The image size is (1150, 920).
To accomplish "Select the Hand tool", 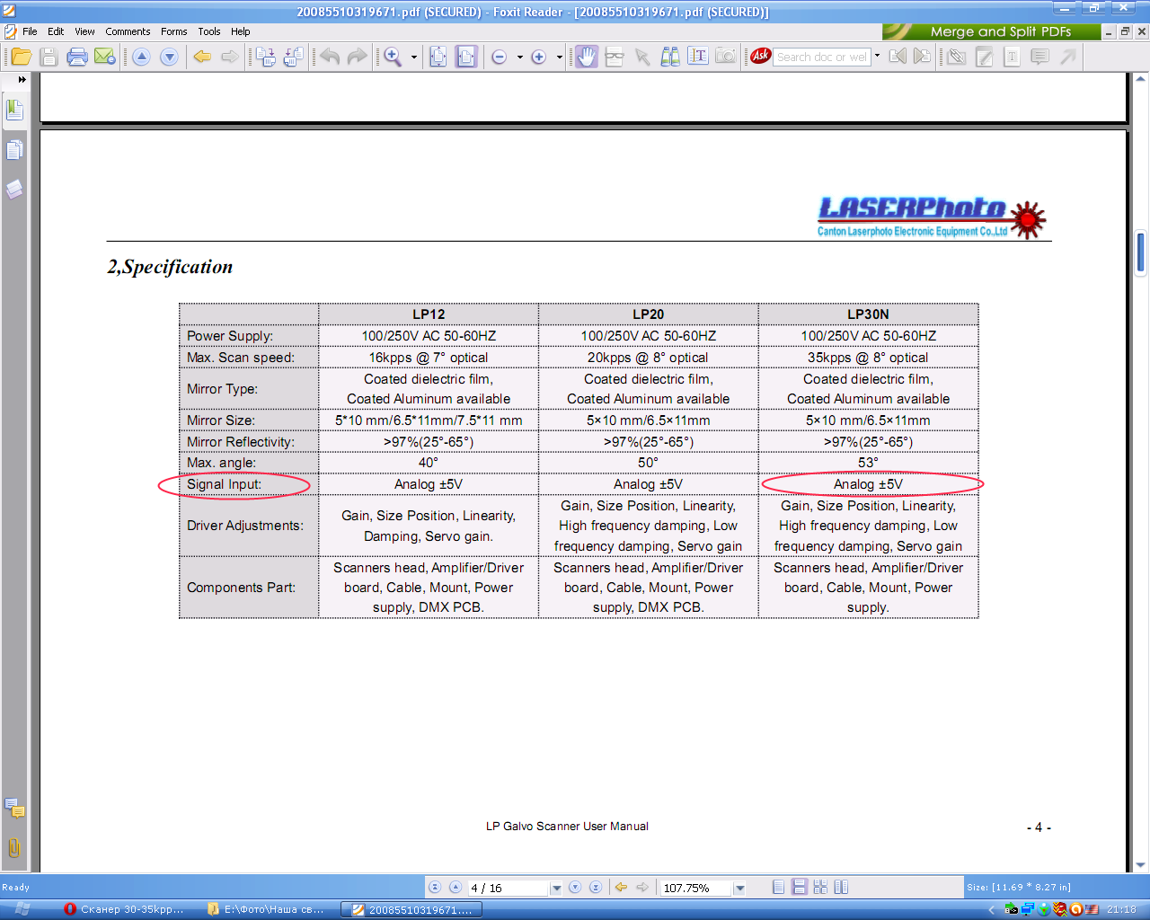I will click(586, 57).
